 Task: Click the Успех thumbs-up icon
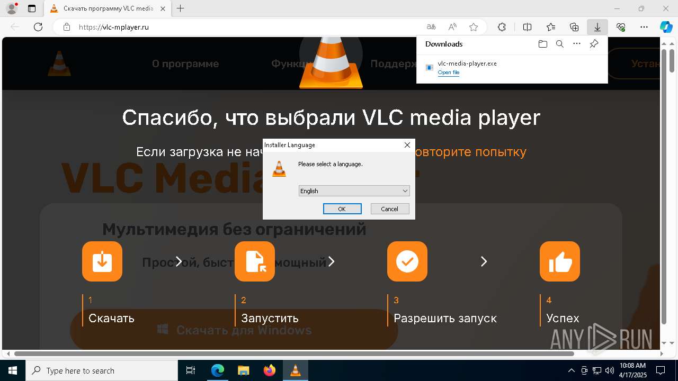[560, 261]
